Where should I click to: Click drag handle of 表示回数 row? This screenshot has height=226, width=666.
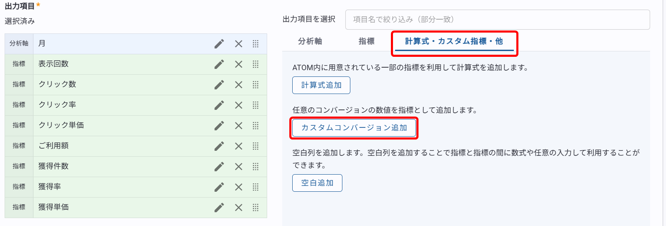255,64
